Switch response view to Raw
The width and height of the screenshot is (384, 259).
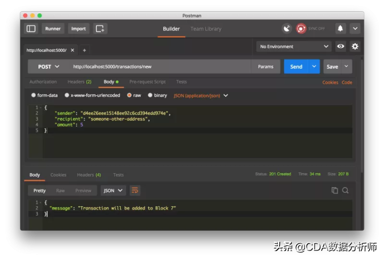[x=60, y=190]
